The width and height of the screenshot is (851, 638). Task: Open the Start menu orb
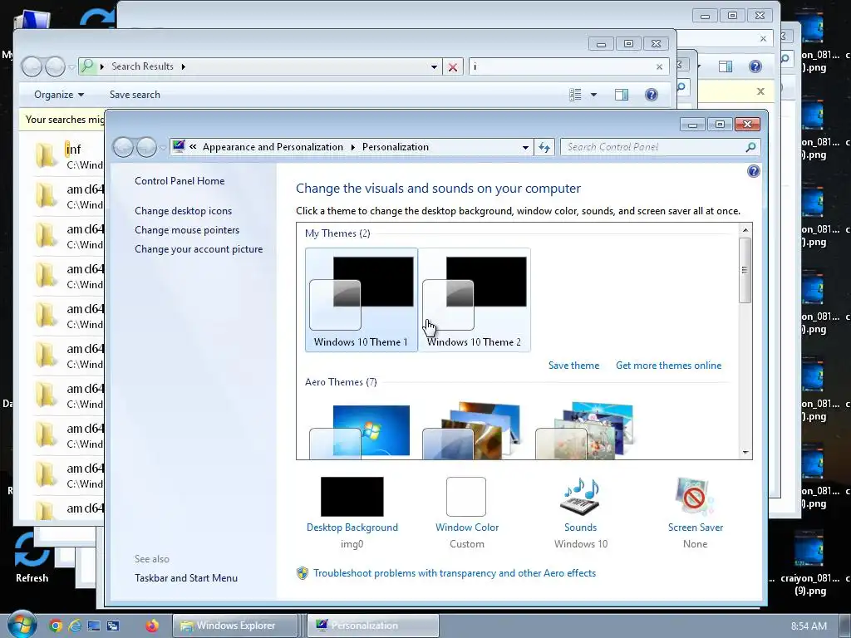point(22,624)
